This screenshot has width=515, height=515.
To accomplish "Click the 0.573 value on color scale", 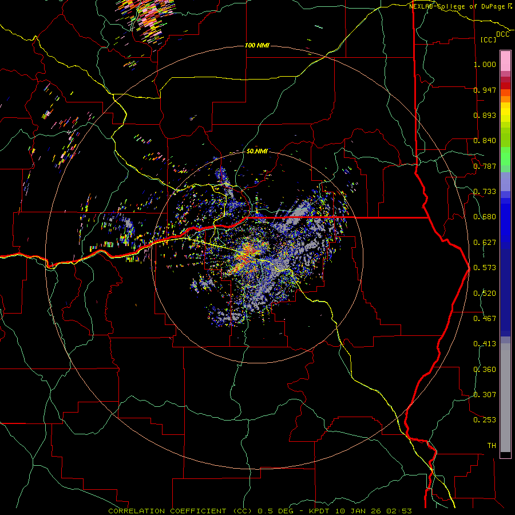I will pos(485,268).
